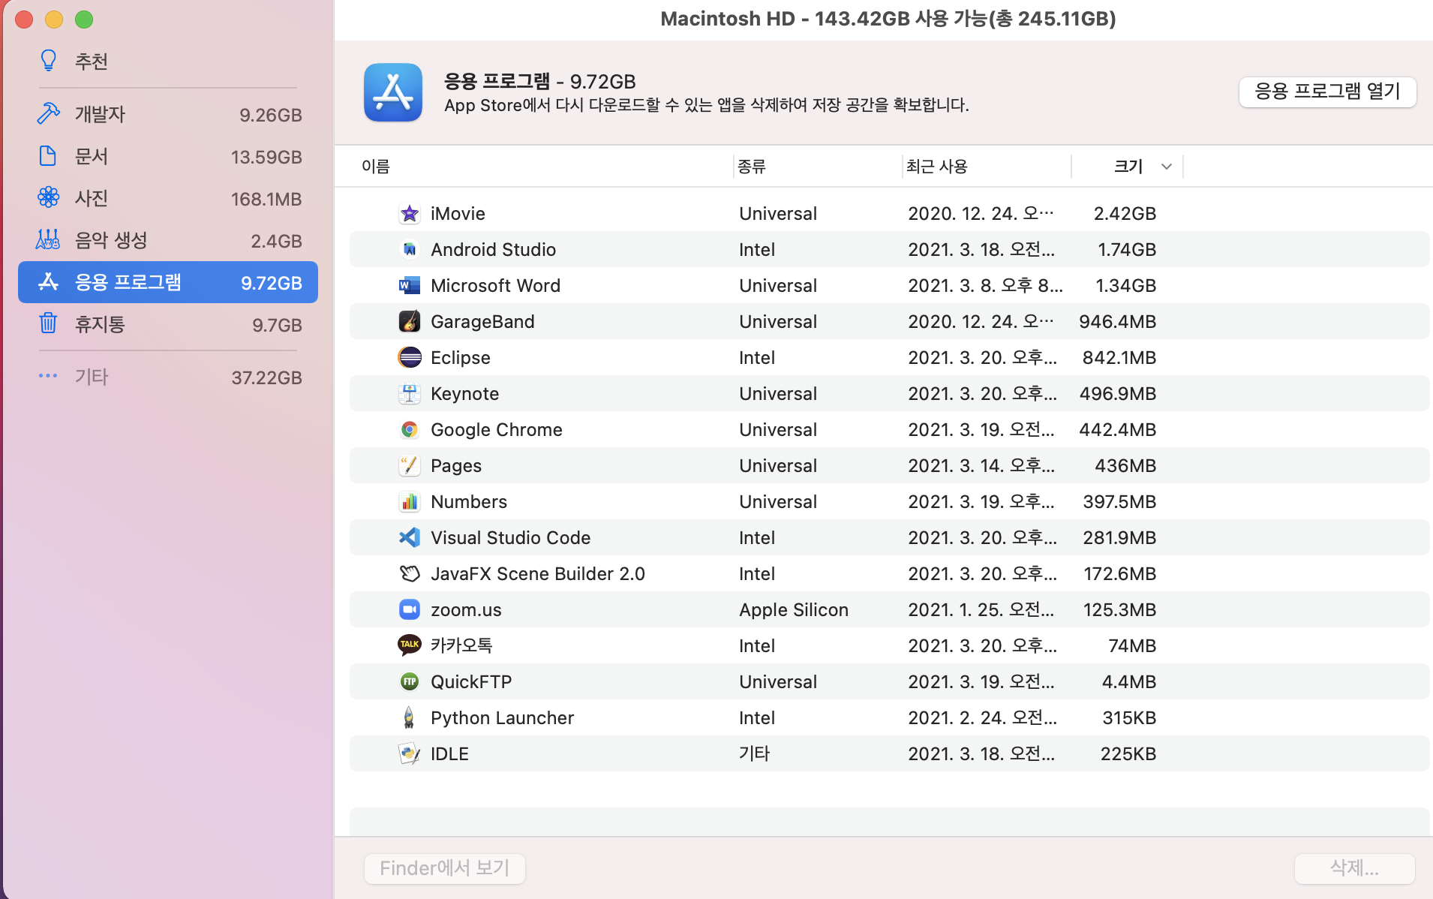Click the hammer icon next to 개발자
The width and height of the screenshot is (1433, 899).
click(48, 114)
